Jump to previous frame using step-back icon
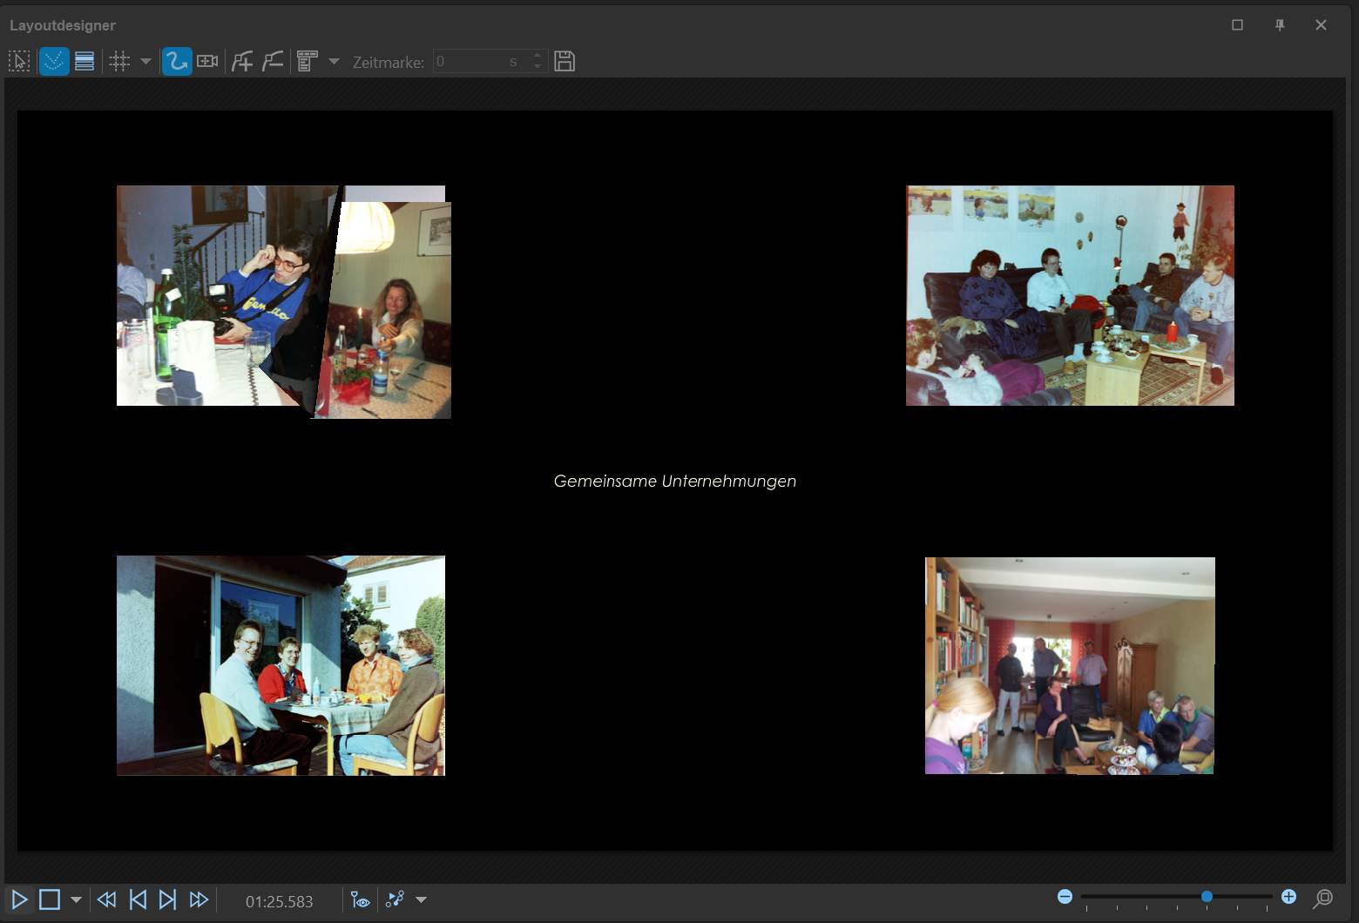 tap(138, 899)
